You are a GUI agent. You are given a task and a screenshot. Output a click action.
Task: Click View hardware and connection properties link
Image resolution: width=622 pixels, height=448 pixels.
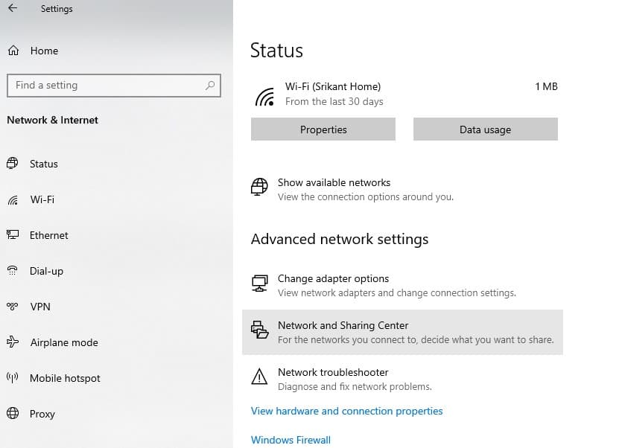[x=346, y=411]
